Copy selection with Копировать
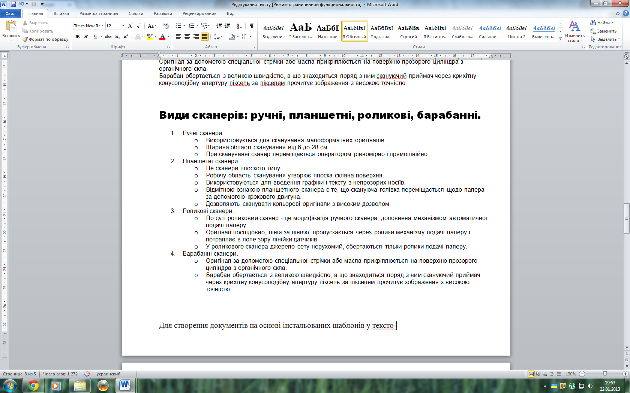Viewport: 630px width, 393px height. [38, 31]
